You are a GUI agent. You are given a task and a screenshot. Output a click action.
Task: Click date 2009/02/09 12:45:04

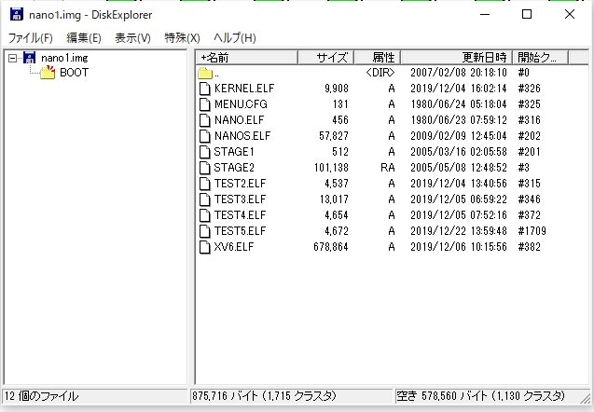point(459,136)
